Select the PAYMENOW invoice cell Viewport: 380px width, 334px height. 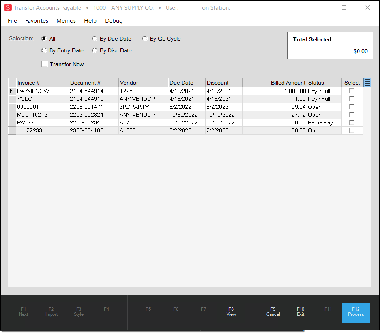[x=42, y=91]
